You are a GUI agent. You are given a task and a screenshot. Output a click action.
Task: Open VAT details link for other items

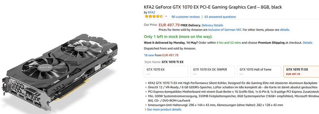[284, 30]
